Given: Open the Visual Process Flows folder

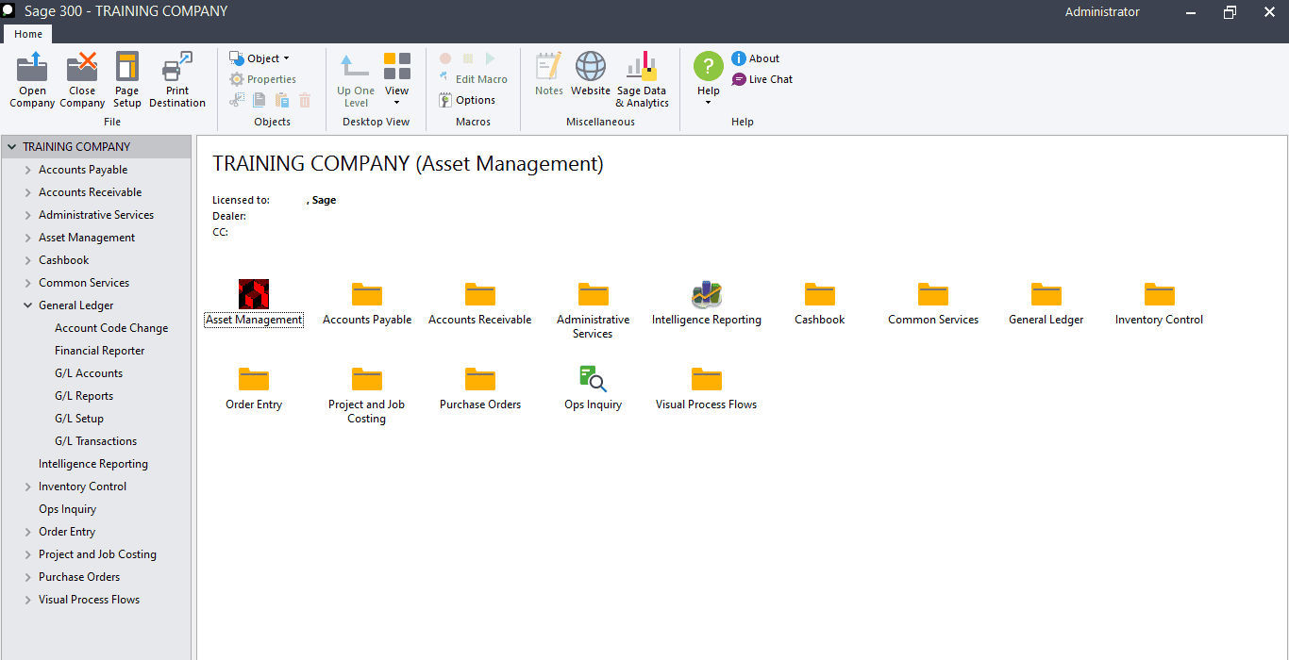Looking at the screenshot, I should [707, 379].
